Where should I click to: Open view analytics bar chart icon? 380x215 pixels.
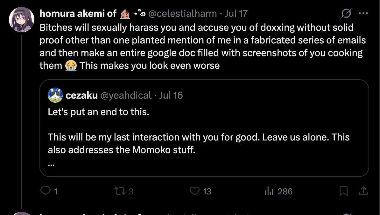269,191
